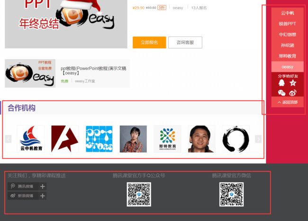Click the green 免费 label
Image resolution: width=308 pixels, height=221 pixels.
click(64, 81)
